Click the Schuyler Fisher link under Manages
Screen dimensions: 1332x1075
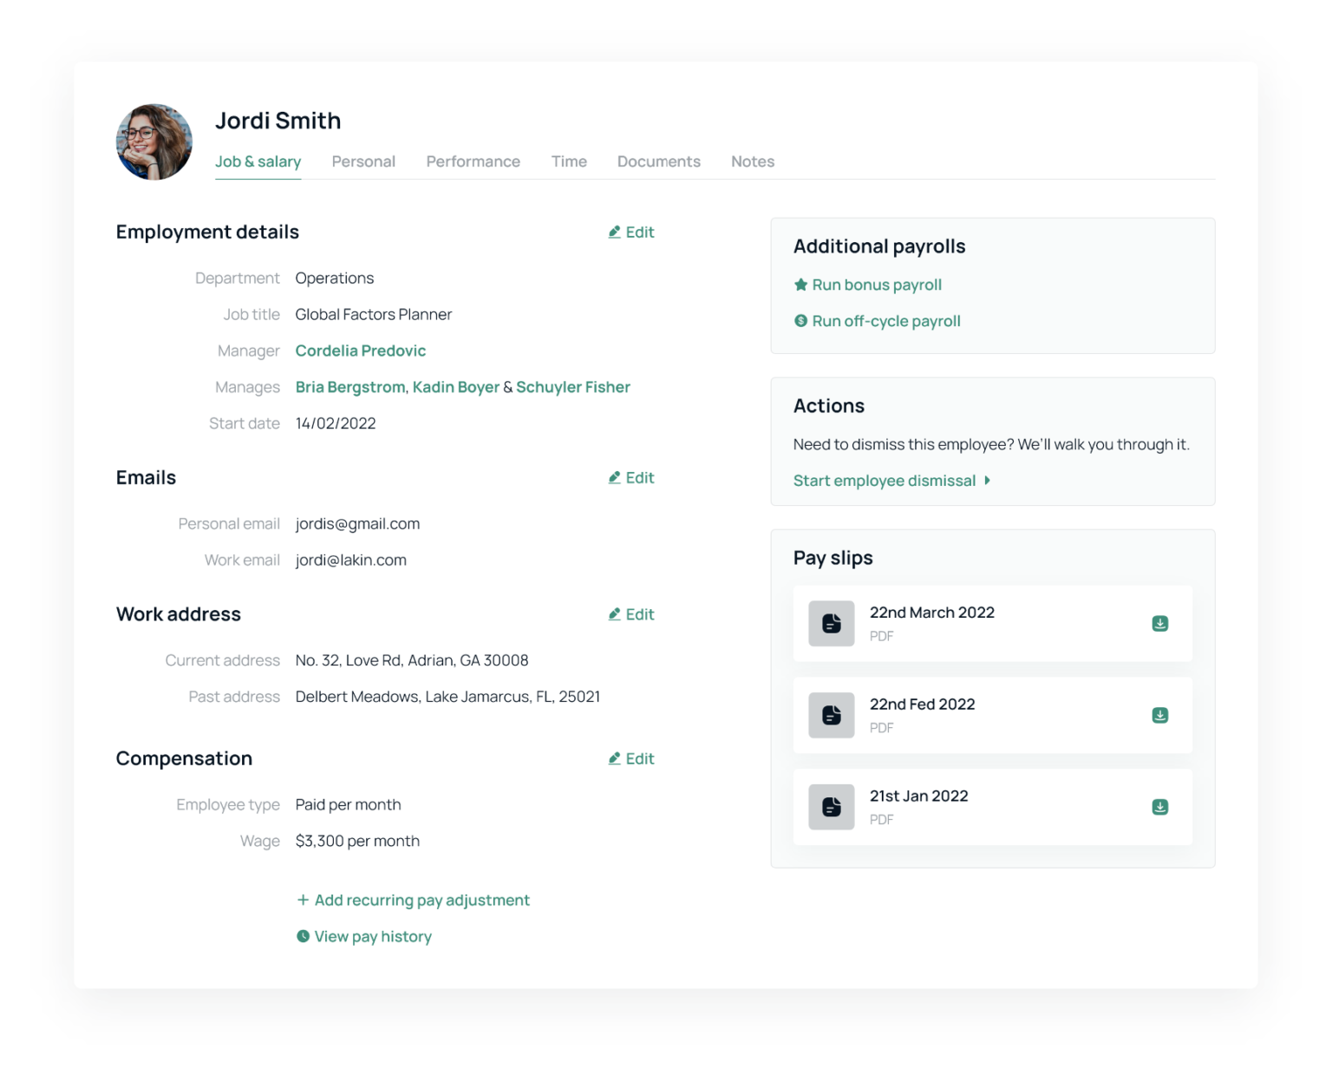573,387
